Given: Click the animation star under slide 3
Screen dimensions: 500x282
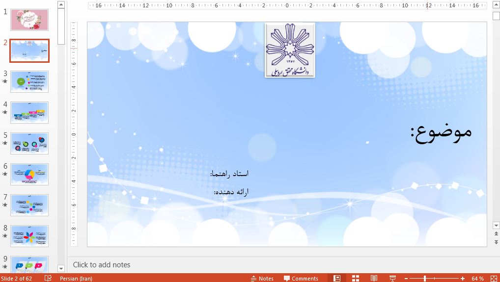Looking at the screenshot, I should [x=5, y=81].
